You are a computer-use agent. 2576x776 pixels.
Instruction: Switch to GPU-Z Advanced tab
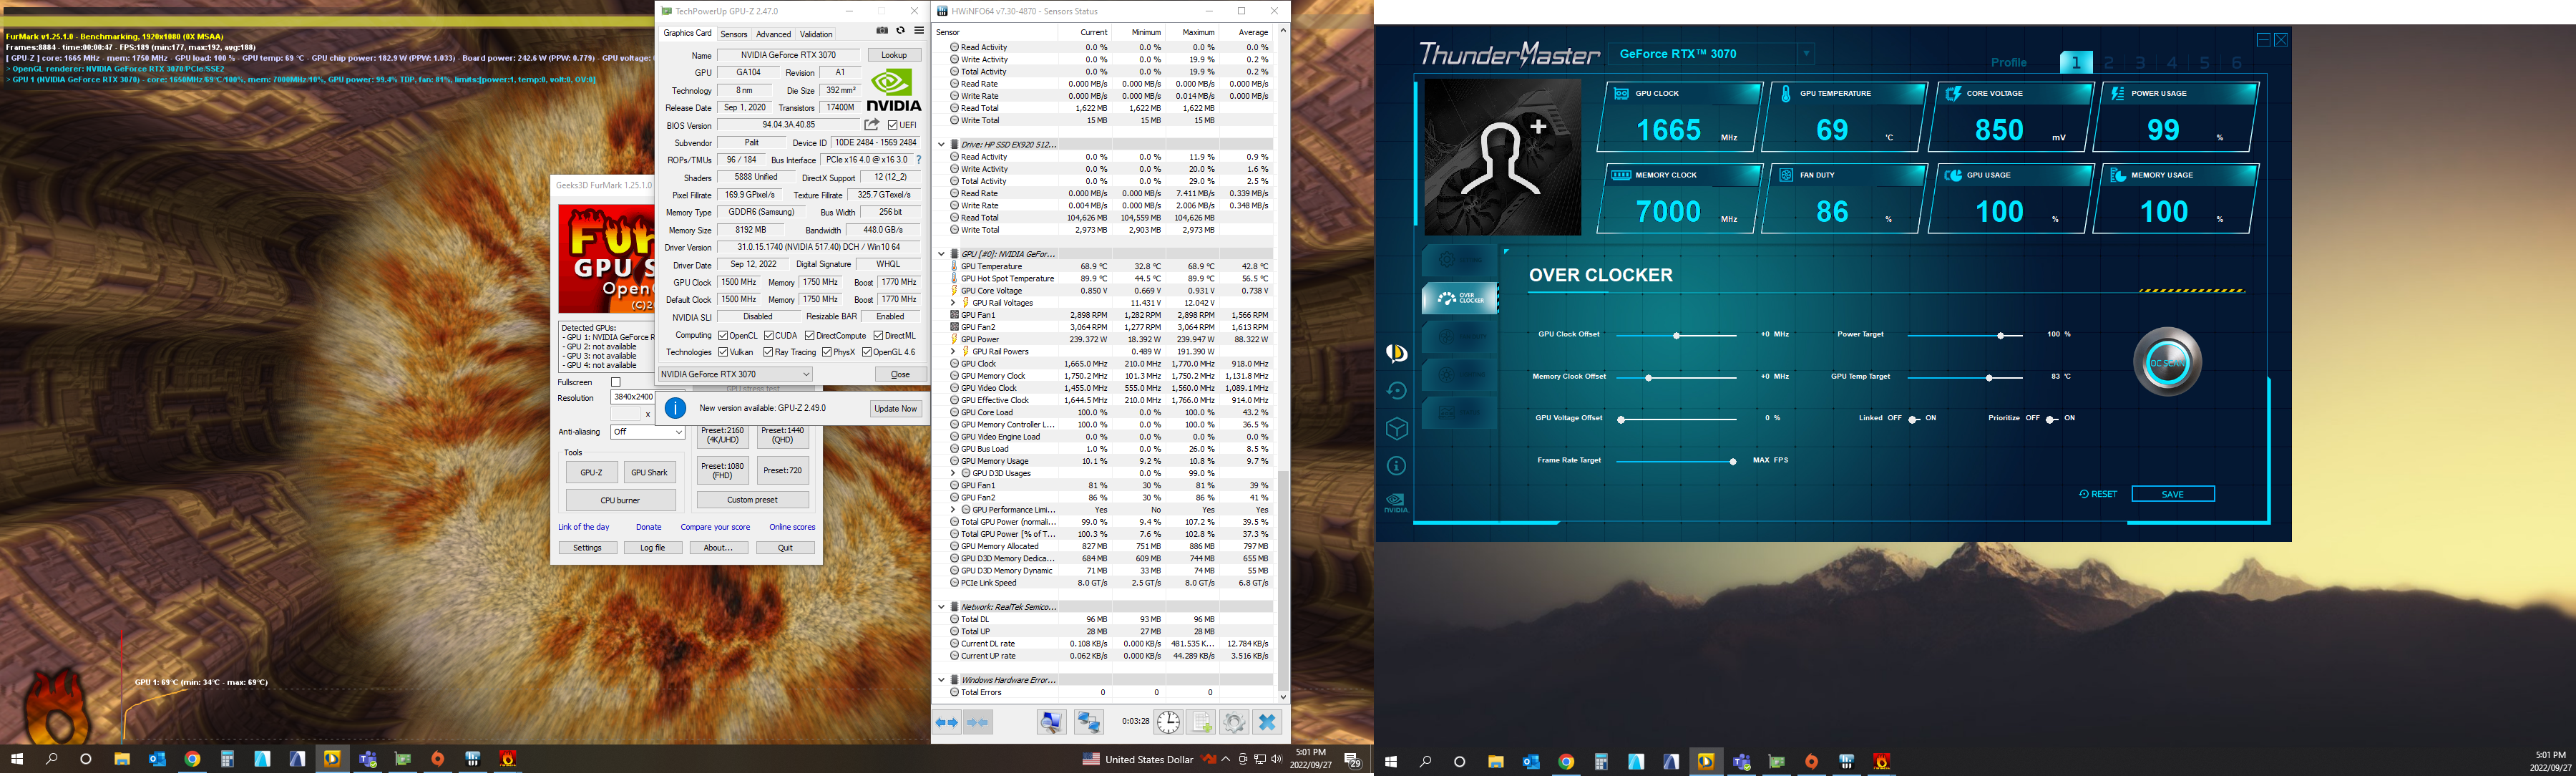click(773, 34)
